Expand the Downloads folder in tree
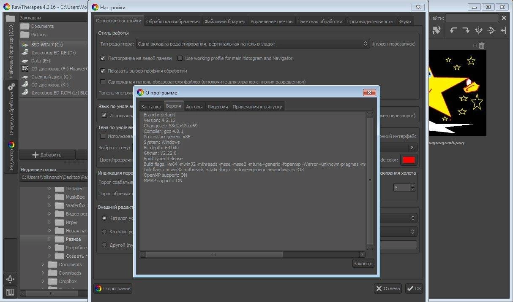Image resolution: width=513 pixels, height=302 pixels. click(x=43, y=273)
